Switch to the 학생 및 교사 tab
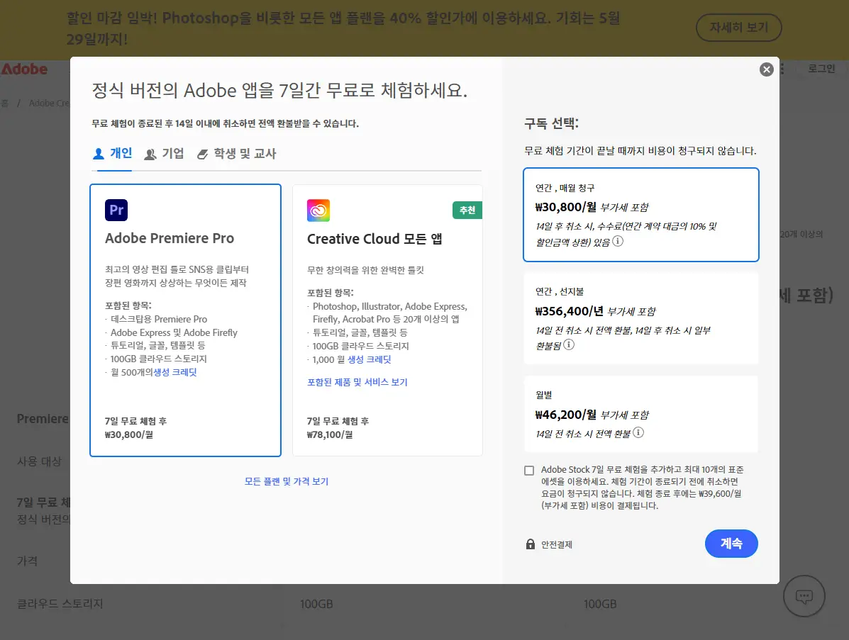849x640 pixels. point(237,154)
